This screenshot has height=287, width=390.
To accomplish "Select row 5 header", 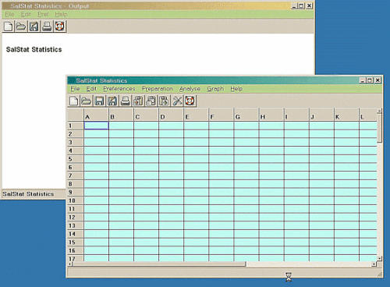I will click(x=76, y=159).
